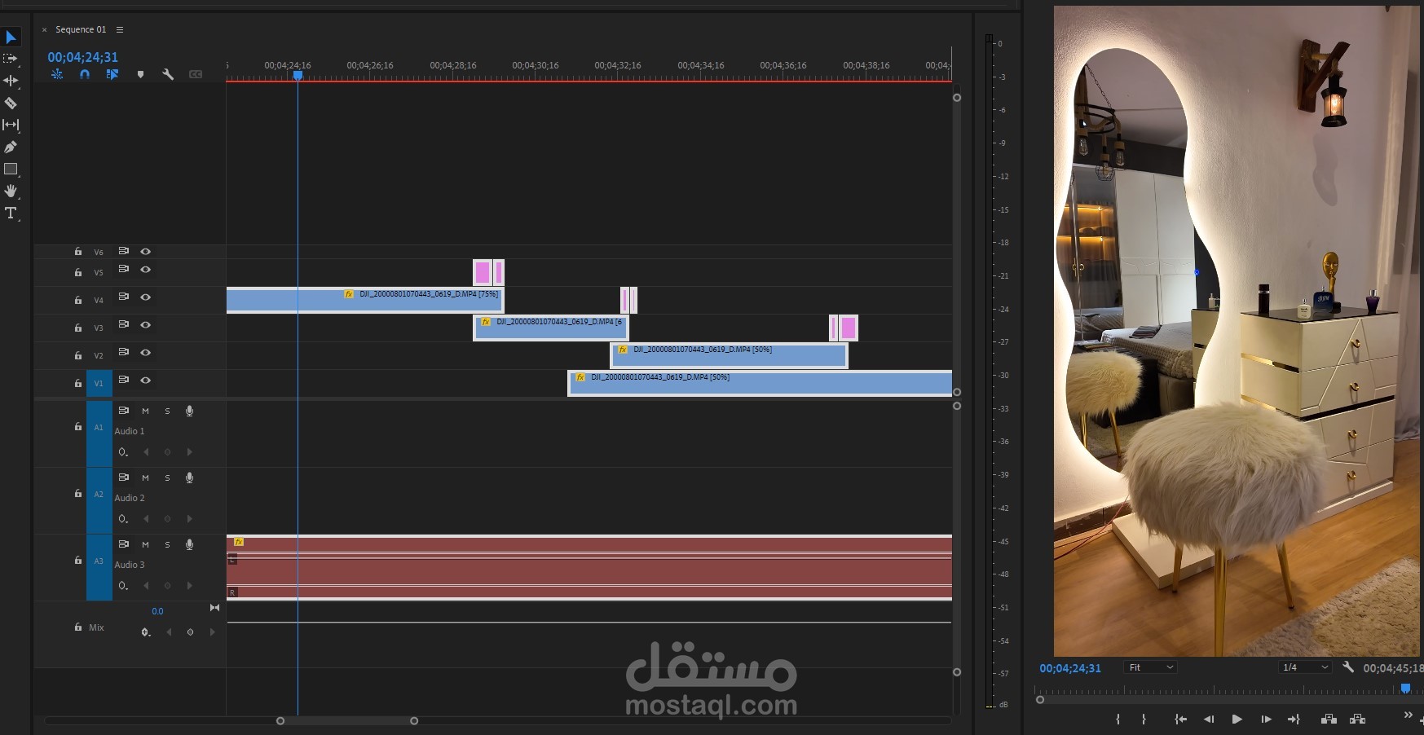Mute the Audio 3 track

coord(145,545)
